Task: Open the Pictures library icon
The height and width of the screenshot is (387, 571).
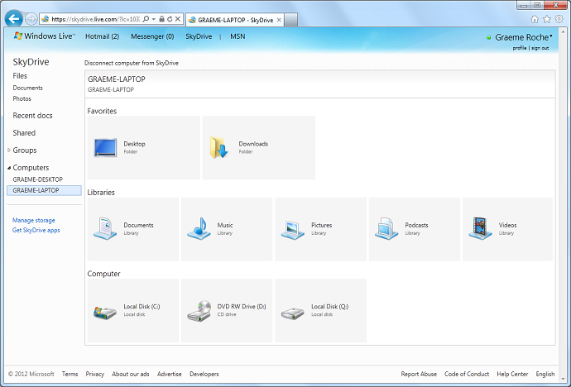Action: [x=293, y=228]
